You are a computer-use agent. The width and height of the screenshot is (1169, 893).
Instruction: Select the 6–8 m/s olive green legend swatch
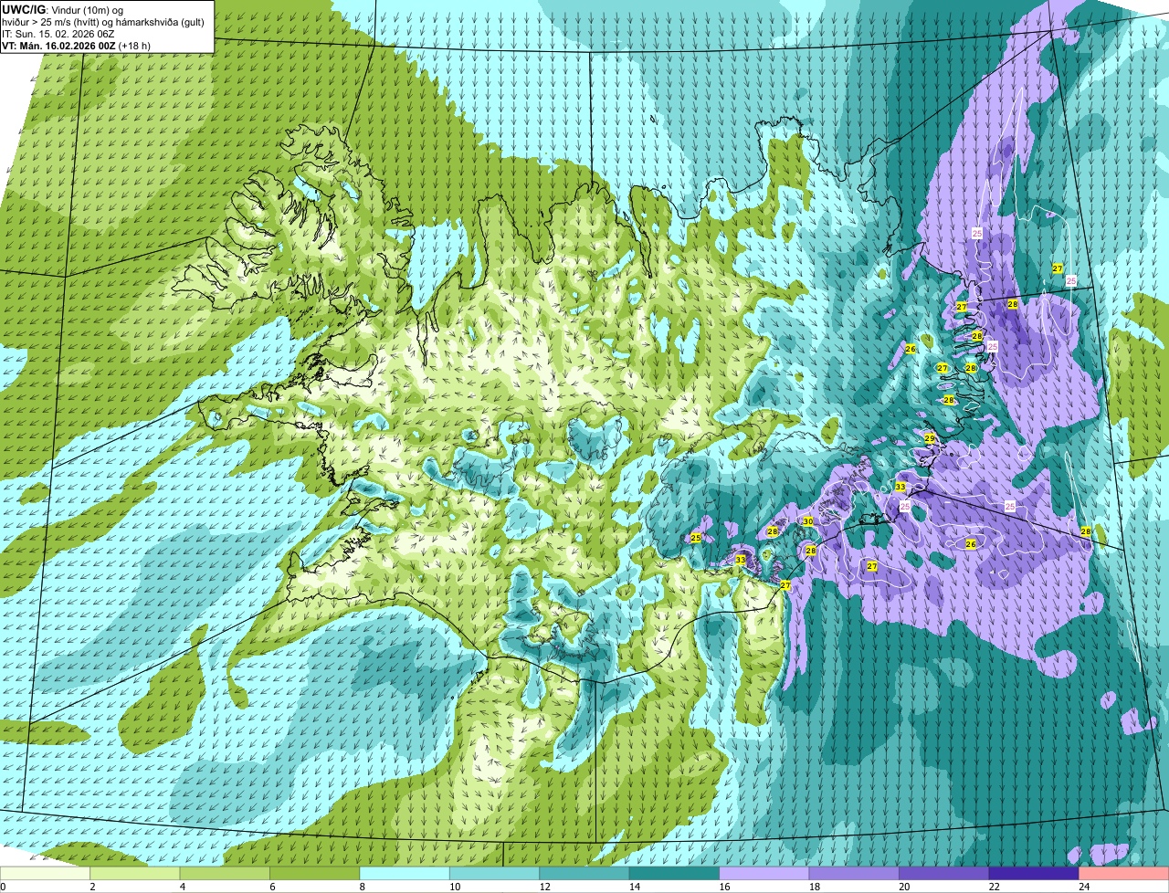tap(316, 874)
